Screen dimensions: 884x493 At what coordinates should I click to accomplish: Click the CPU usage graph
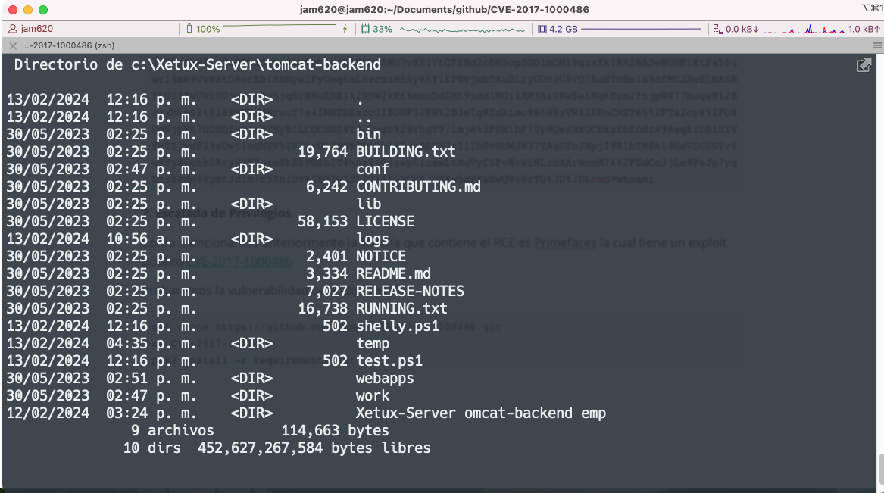(x=462, y=30)
